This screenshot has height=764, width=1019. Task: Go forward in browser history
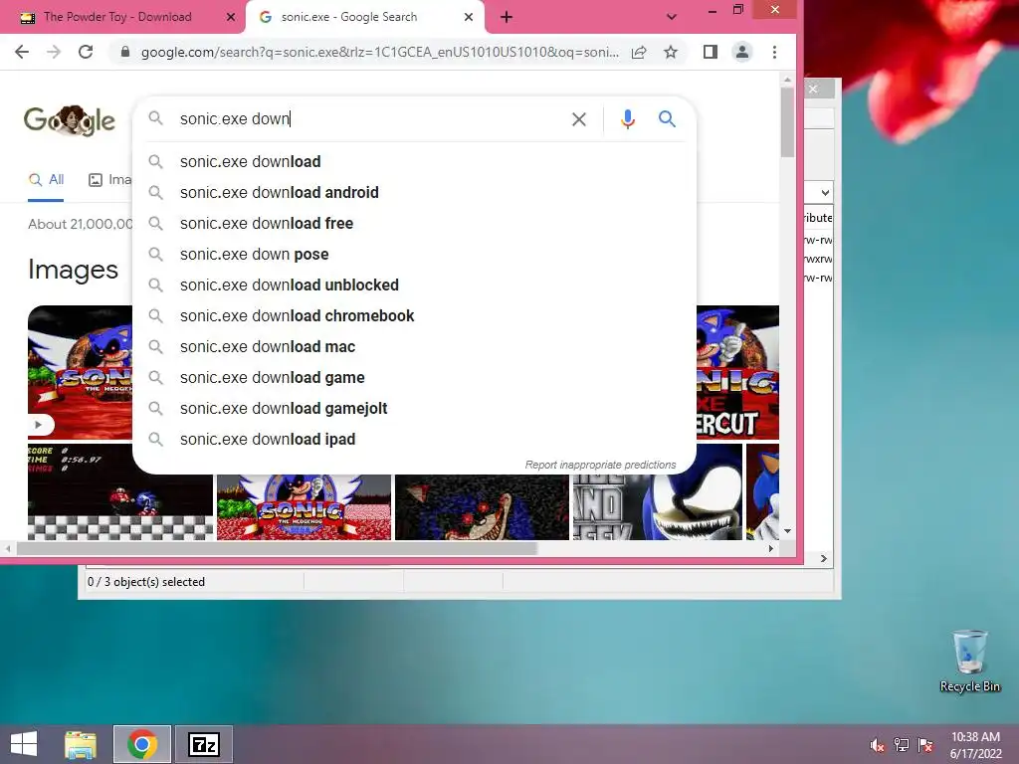click(54, 52)
